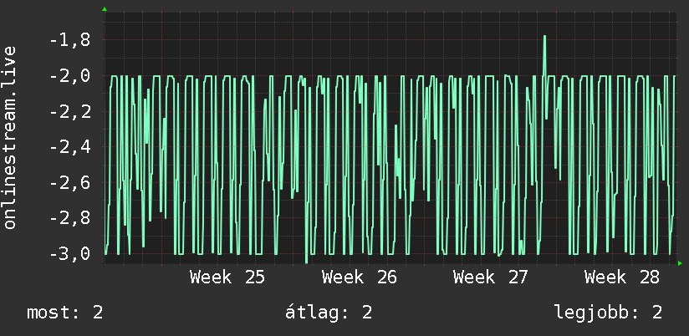The height and width of the screenshot is (336, 689).
Task: Click the -2,0 Y-axis value
Action: click(x=70, y=76)
